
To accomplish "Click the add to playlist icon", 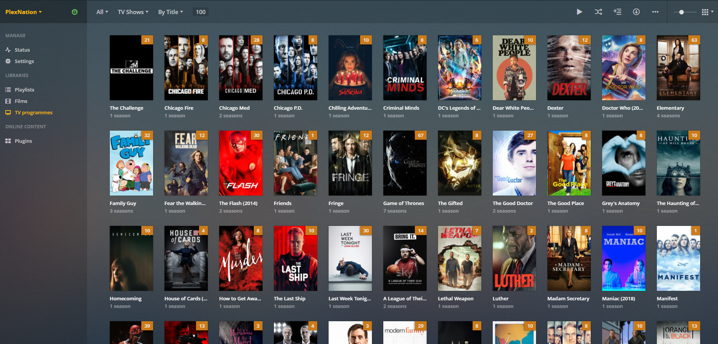I will 617,12.
